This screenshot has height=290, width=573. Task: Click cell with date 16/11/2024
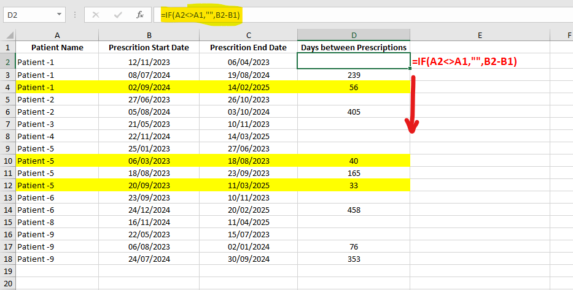[149, 222]
